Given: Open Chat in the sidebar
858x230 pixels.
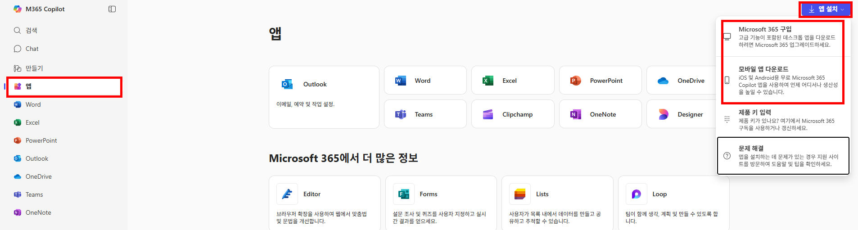Looking at the screenshot, I should coord(32,49).
